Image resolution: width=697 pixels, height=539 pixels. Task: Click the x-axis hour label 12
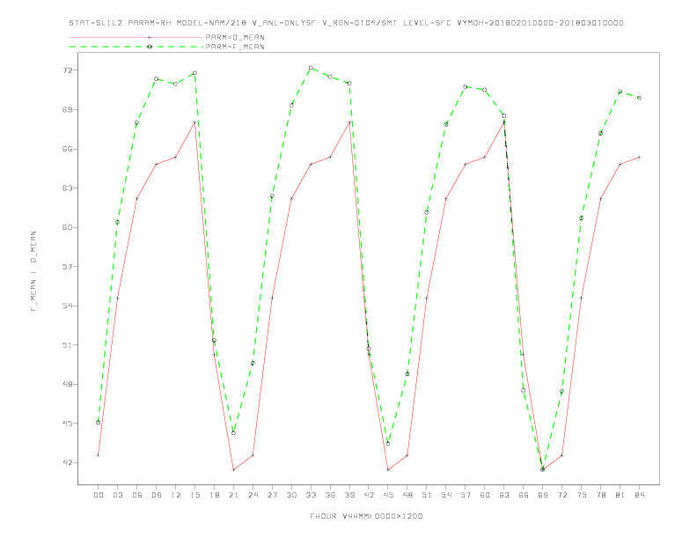[x=176, y=495]
